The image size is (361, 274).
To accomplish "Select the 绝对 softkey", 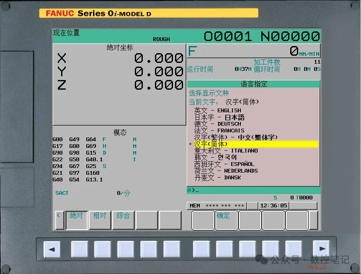I will point(77,220).
